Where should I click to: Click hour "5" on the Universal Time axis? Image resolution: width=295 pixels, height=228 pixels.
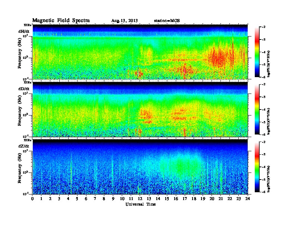click(77, 199)
